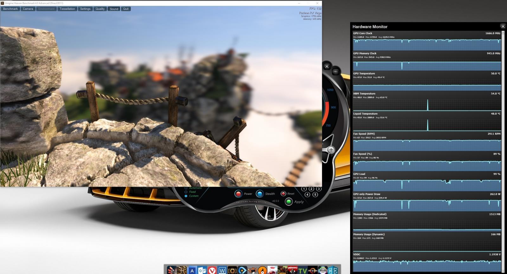Open the first paintbrush icon in the dock
This screenshot has height=274, width=507.
point(172,270)
